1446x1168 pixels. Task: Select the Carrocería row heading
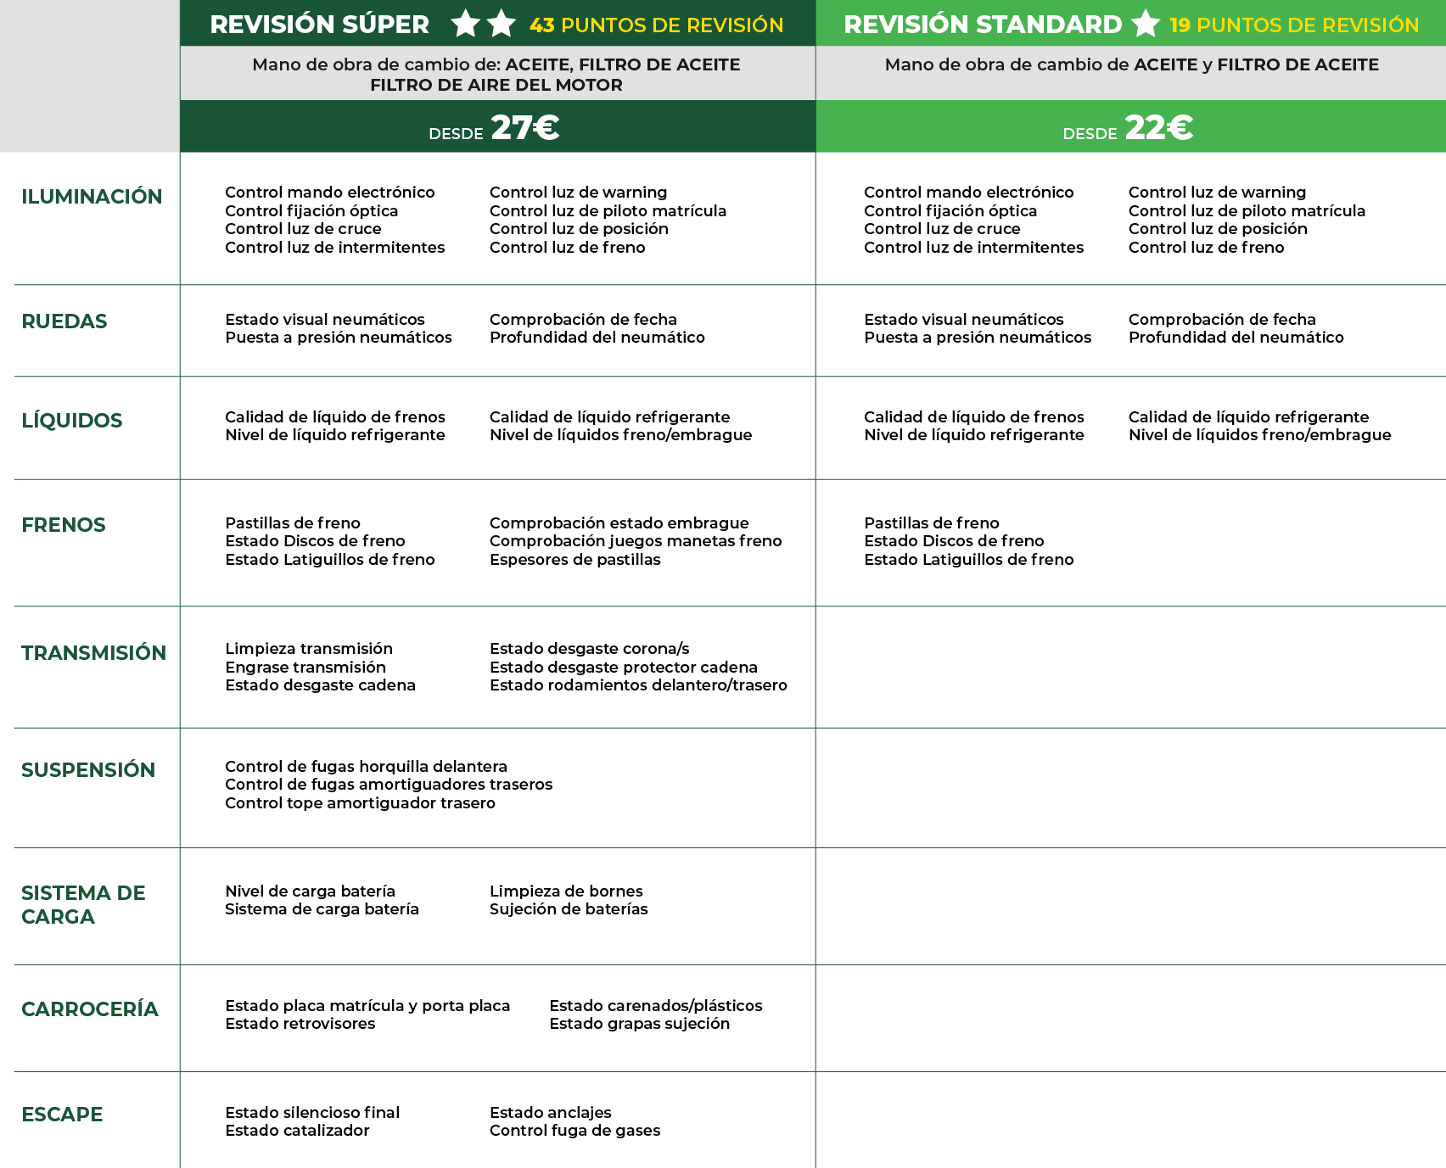pos(90,1009)
